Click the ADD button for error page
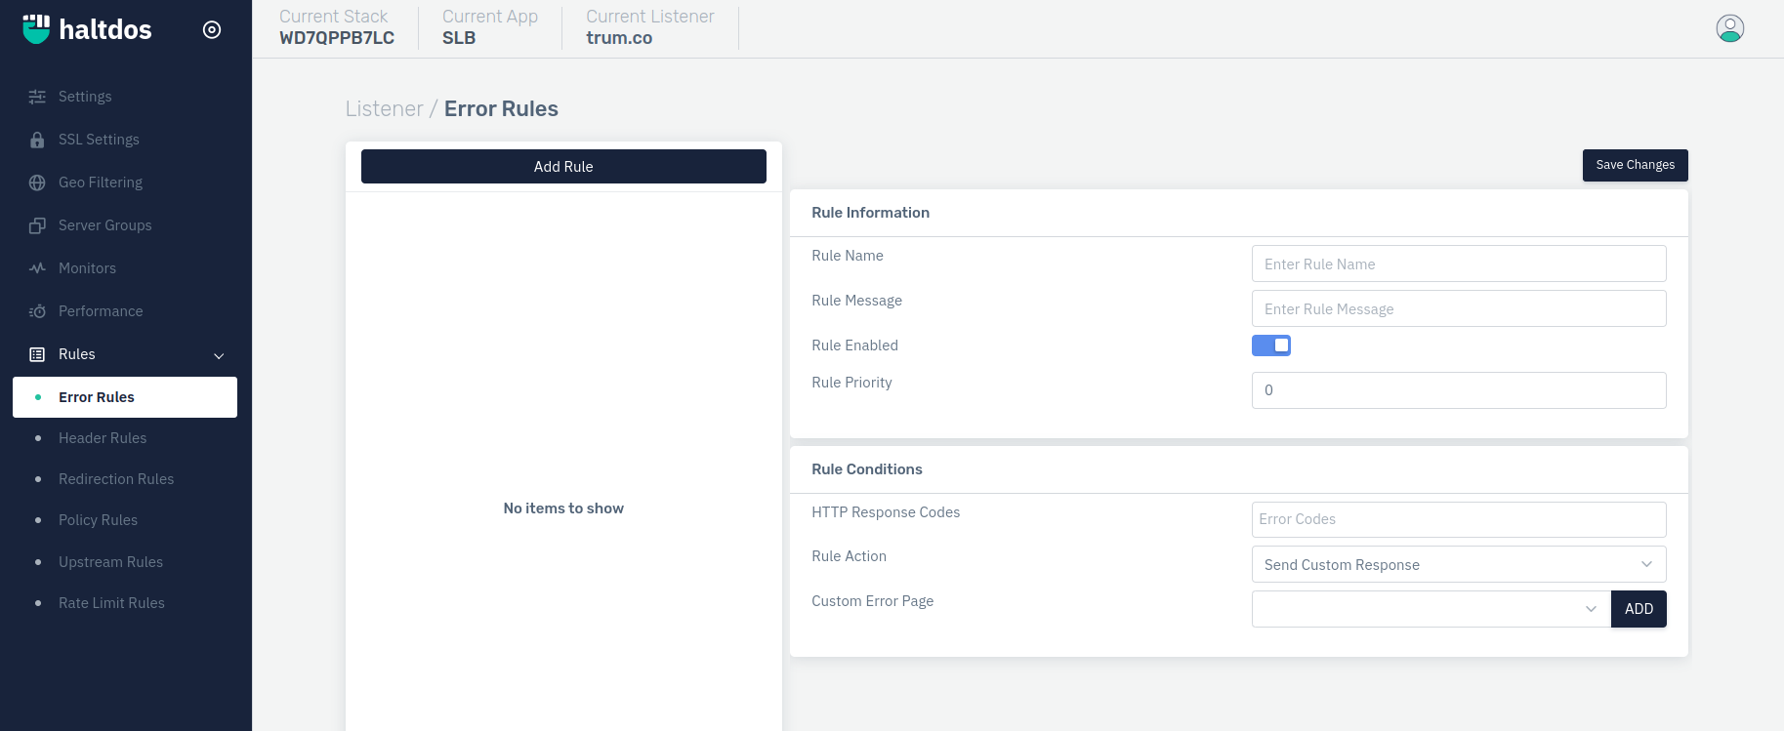Image resolution: width=1784 pixels, height=731 pixels. [x=1639, y=609]
